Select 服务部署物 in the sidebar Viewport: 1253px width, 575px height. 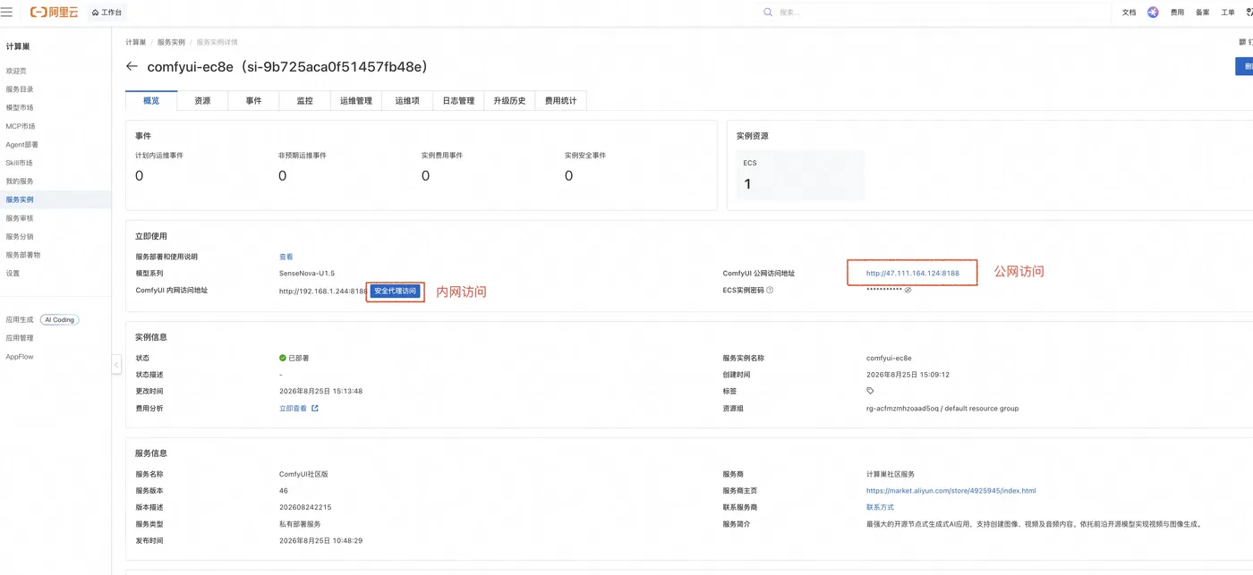click(x=23, y=255)
